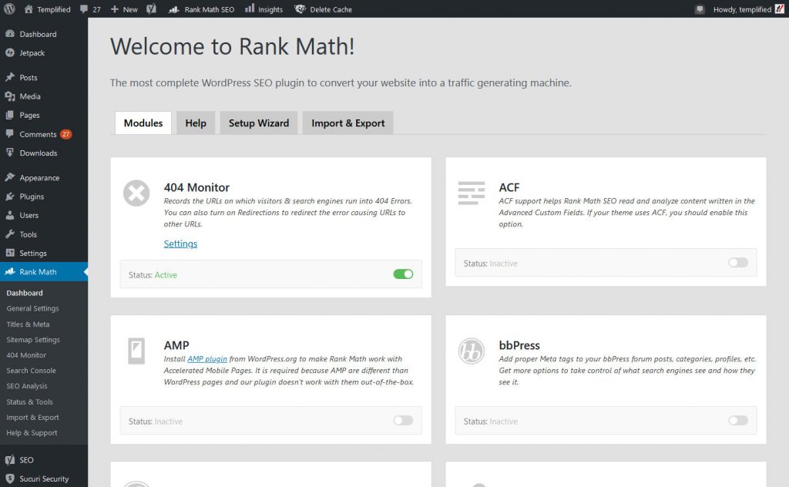
Task: Enable the bbPress module toggle
Action: click(x=737, y=421)
